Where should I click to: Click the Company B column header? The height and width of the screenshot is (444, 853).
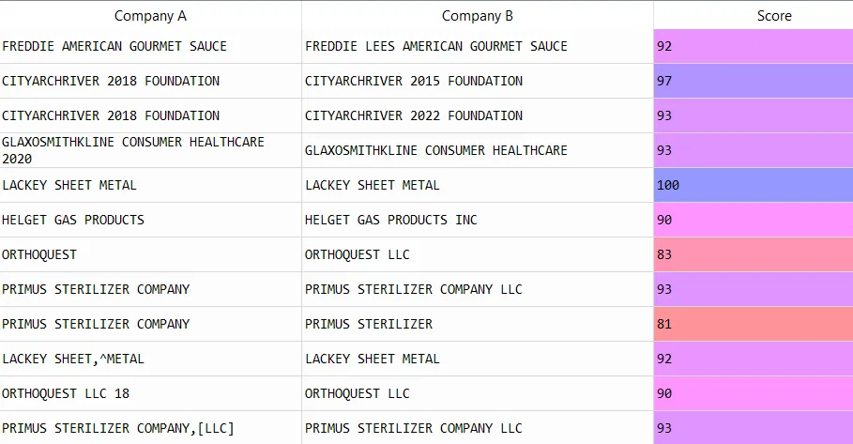pyautogui.click(x=477, y=16)
